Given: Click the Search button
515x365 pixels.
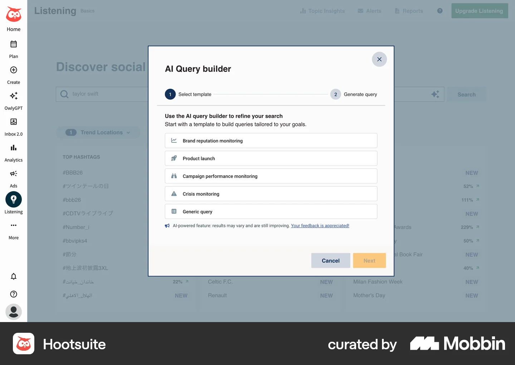Looking at the screenshot, I should pos(467,94).
